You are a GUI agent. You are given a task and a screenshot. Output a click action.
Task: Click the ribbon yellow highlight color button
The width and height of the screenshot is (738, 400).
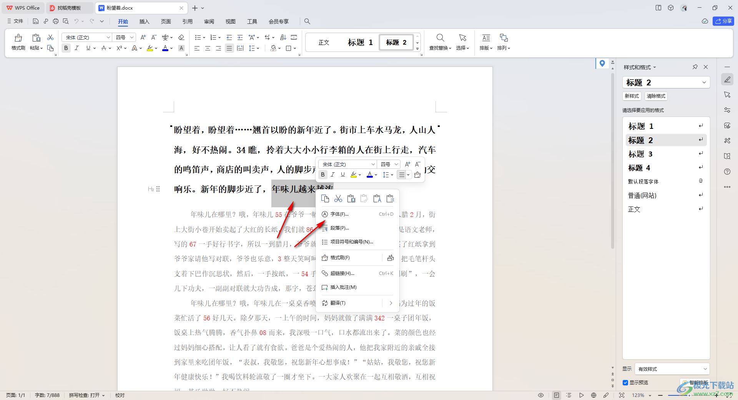[150, 48]
